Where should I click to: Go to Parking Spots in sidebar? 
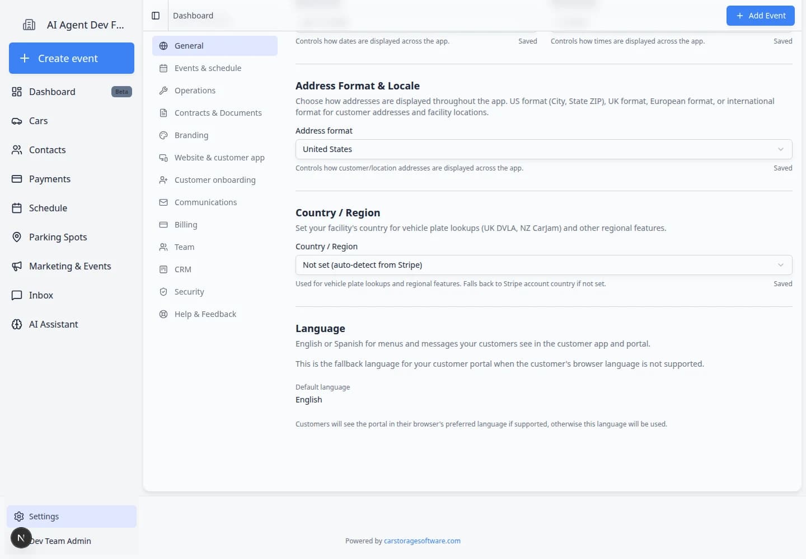[72, 237]
